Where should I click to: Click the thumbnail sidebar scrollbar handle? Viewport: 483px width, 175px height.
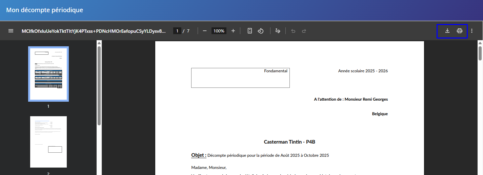point(99,84)
